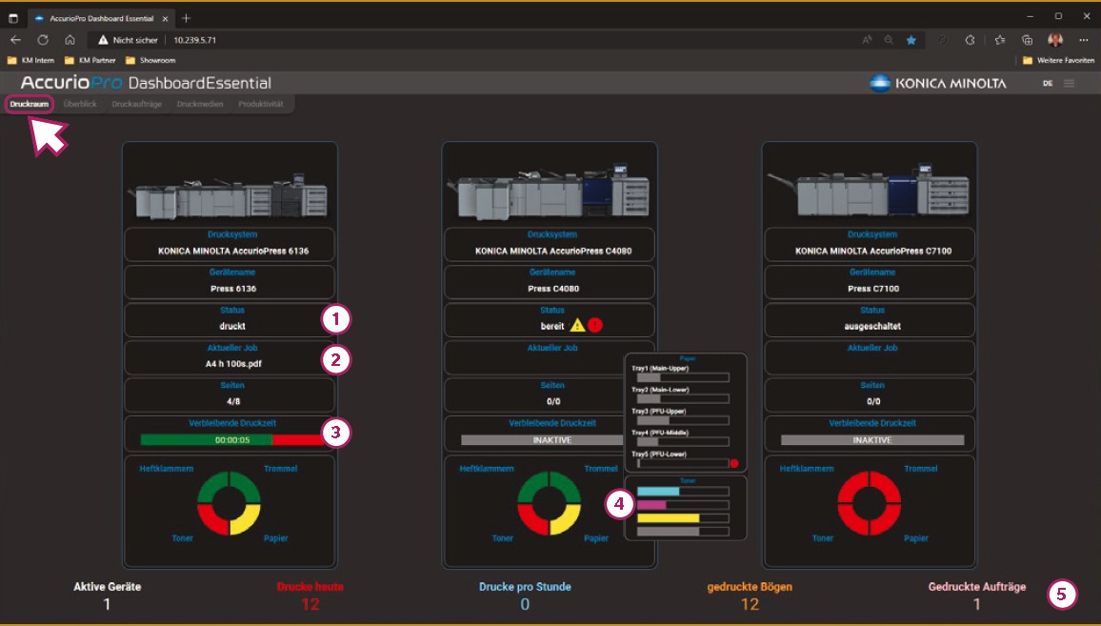Click the 'Drucke heute' counter label

click(310, 587)
